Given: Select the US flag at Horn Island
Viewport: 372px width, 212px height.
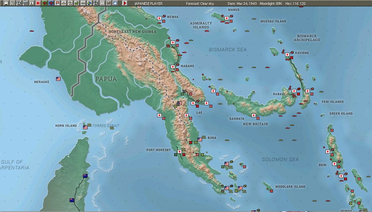Looking at the screenshot, I should point(85,127).
